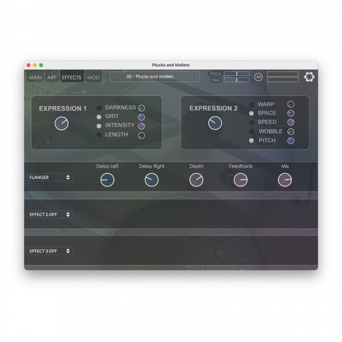
Task: Click the PITCH label in the header
Action: [x=215, y=74]
